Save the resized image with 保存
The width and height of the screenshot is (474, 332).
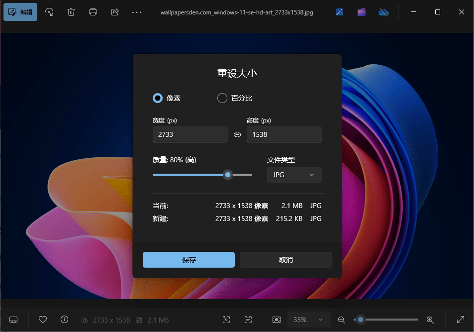189,259
